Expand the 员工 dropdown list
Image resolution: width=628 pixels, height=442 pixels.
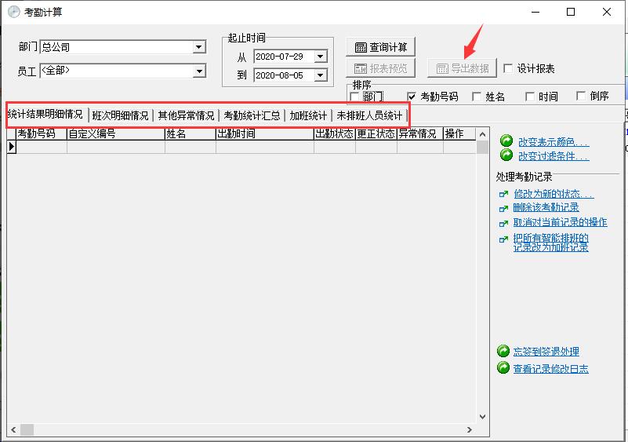(x=199, y=71)
